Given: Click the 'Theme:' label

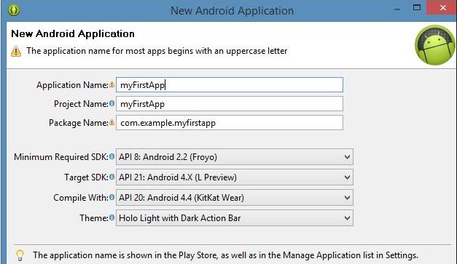Looking at the screenshot, I should (94, 218).
